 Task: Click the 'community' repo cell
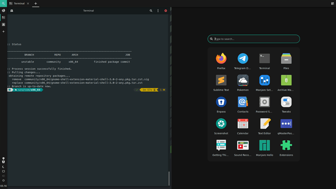point(54,62)
